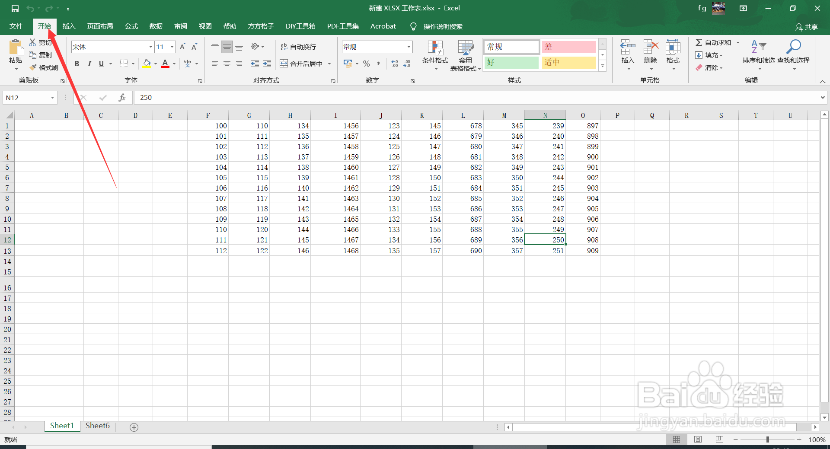This screenshot has width=830, height=449.
Task: Toggle align text right
Action: coord(239,64)
